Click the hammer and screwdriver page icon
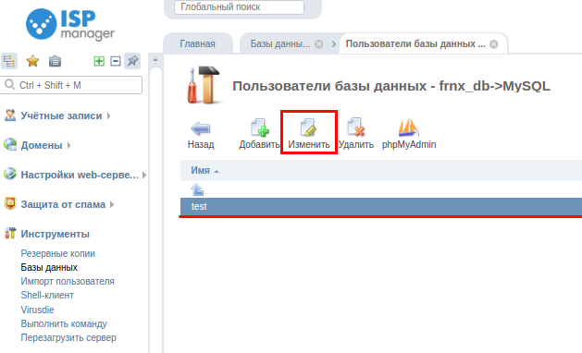 click(204, 85)
